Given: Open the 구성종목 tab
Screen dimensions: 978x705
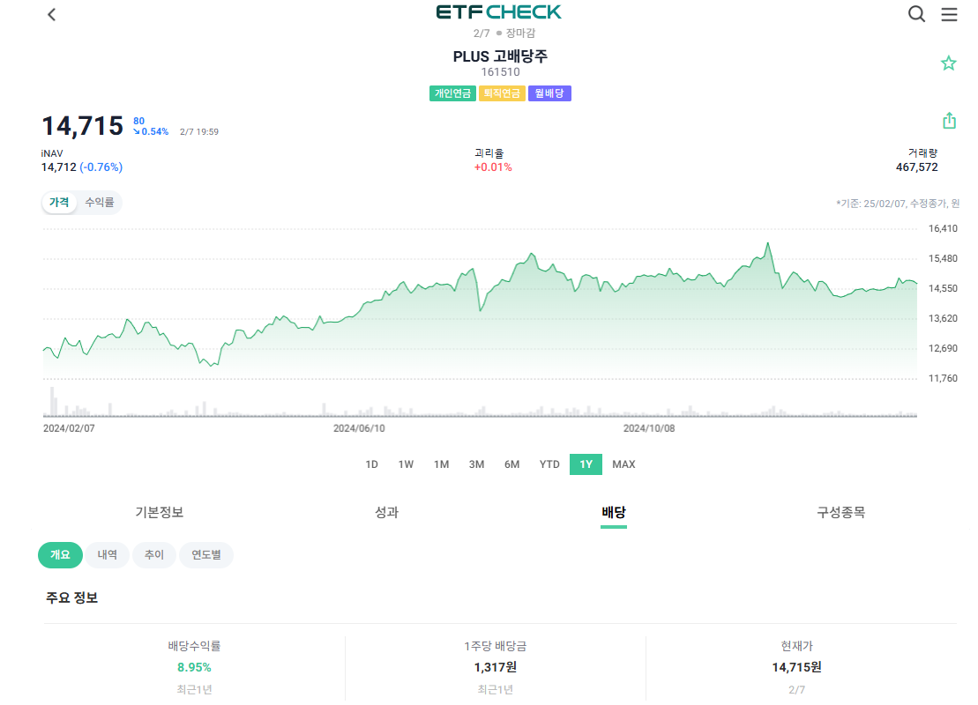Looking at the screenshot, I should 840,512.
